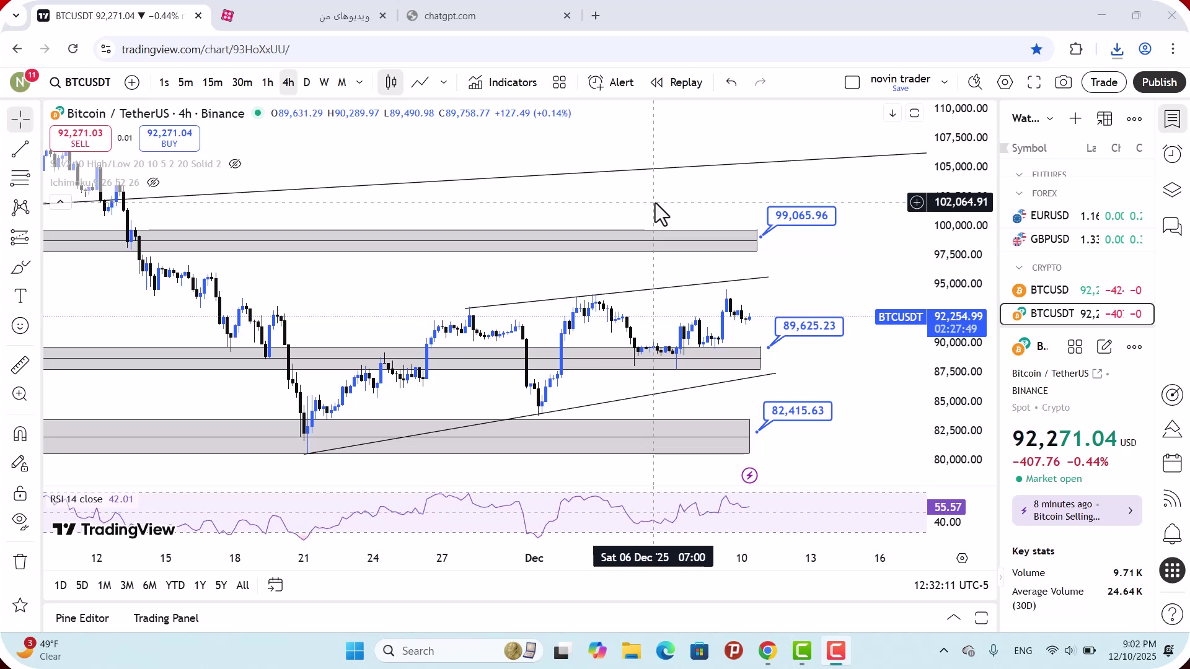This screenshot has width=1190, height=669.
Task: Select the brush drawing tool
Action: click(20, 267)
